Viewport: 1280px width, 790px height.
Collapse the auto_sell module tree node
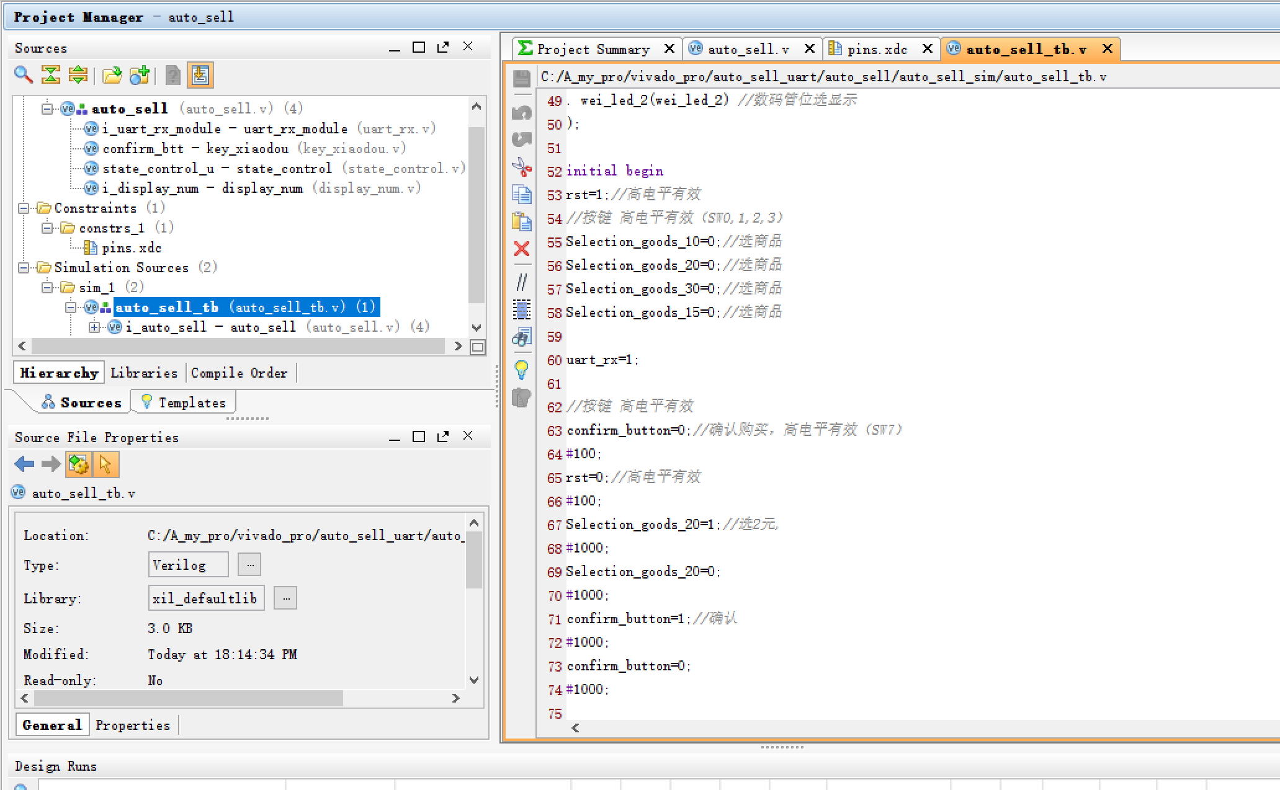[x=47, y=109]
